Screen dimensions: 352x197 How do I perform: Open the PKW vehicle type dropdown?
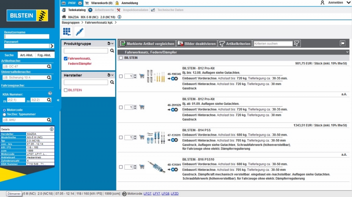[x=80, y=3]
